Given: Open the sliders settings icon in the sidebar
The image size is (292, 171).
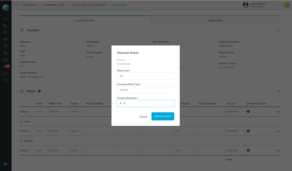Looking at the screenshot, I should (6, 80).
